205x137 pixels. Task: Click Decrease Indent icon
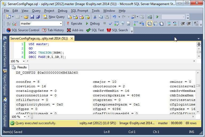[183, 24]
